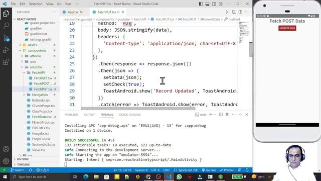This screenshot has width=321, height=181.
Task: Tap UPDATED DATA button in emulator
Action: coord(287,28)
